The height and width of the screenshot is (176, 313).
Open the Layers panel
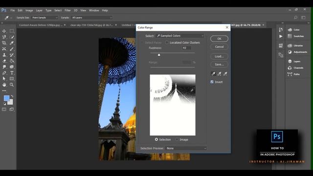click(x=294, y=62)
